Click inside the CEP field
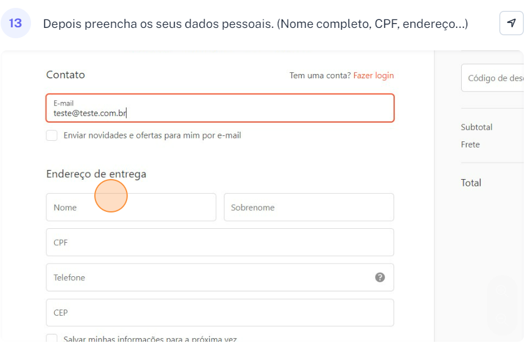 pyautogui.click(x=220, y=313)
